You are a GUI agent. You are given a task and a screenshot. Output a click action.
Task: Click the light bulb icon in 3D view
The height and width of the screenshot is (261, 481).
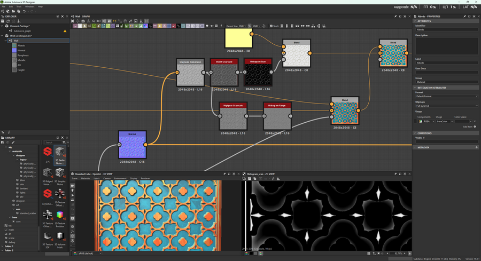73,191
